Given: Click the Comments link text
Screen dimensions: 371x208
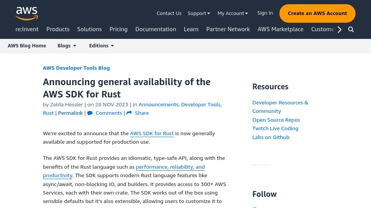Looking at the screenshot, I should 109,113.
